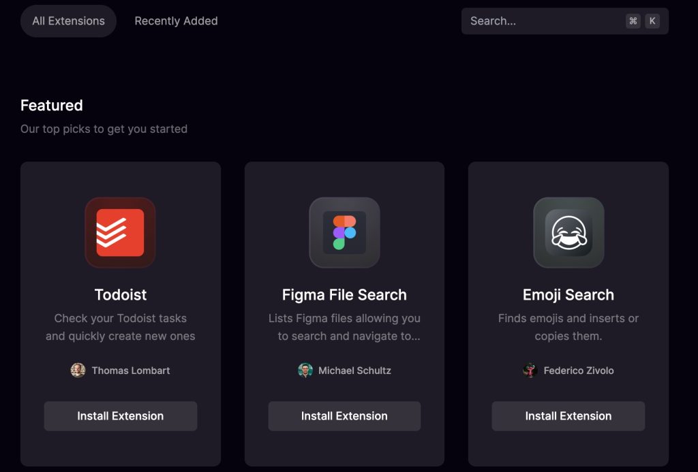The image size is (698, 472).
Task: Install the Figma File Search extension
Action: click(344, 416)
